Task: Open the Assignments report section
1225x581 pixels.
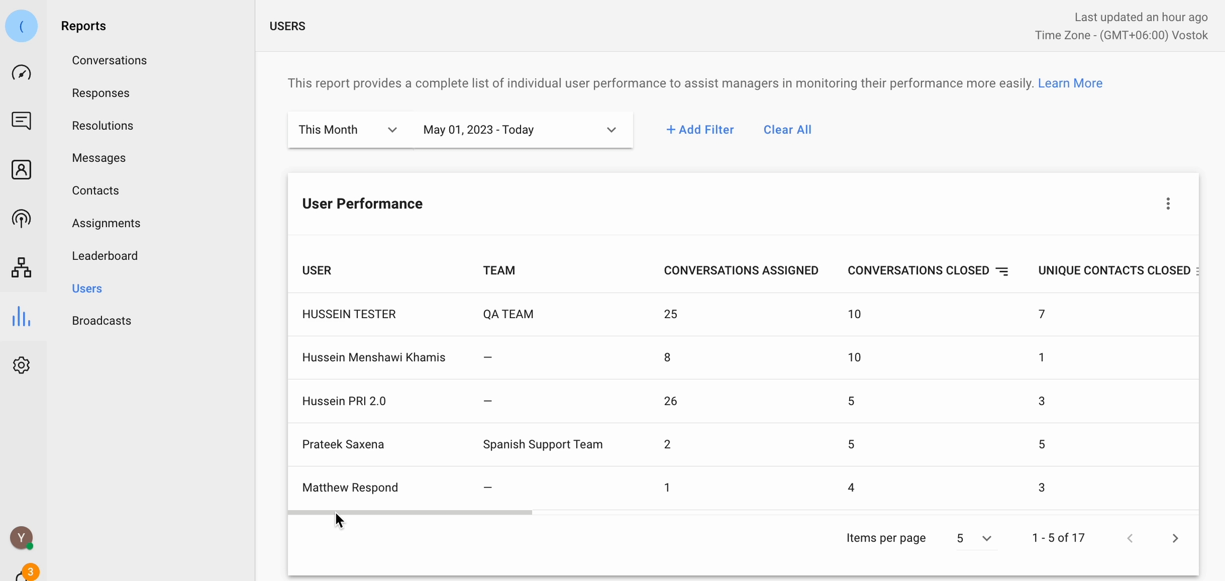Action: point(106,223)
